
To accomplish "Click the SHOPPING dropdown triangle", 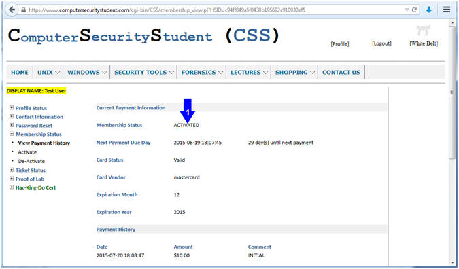I will (312, 72).
